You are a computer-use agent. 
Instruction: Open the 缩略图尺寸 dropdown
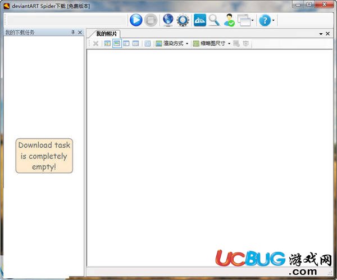click(212, 43)
